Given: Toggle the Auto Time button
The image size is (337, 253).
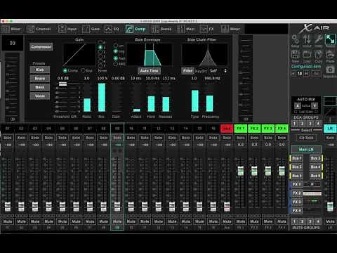Looking at the screenshot, I should (x=149, y=71).
